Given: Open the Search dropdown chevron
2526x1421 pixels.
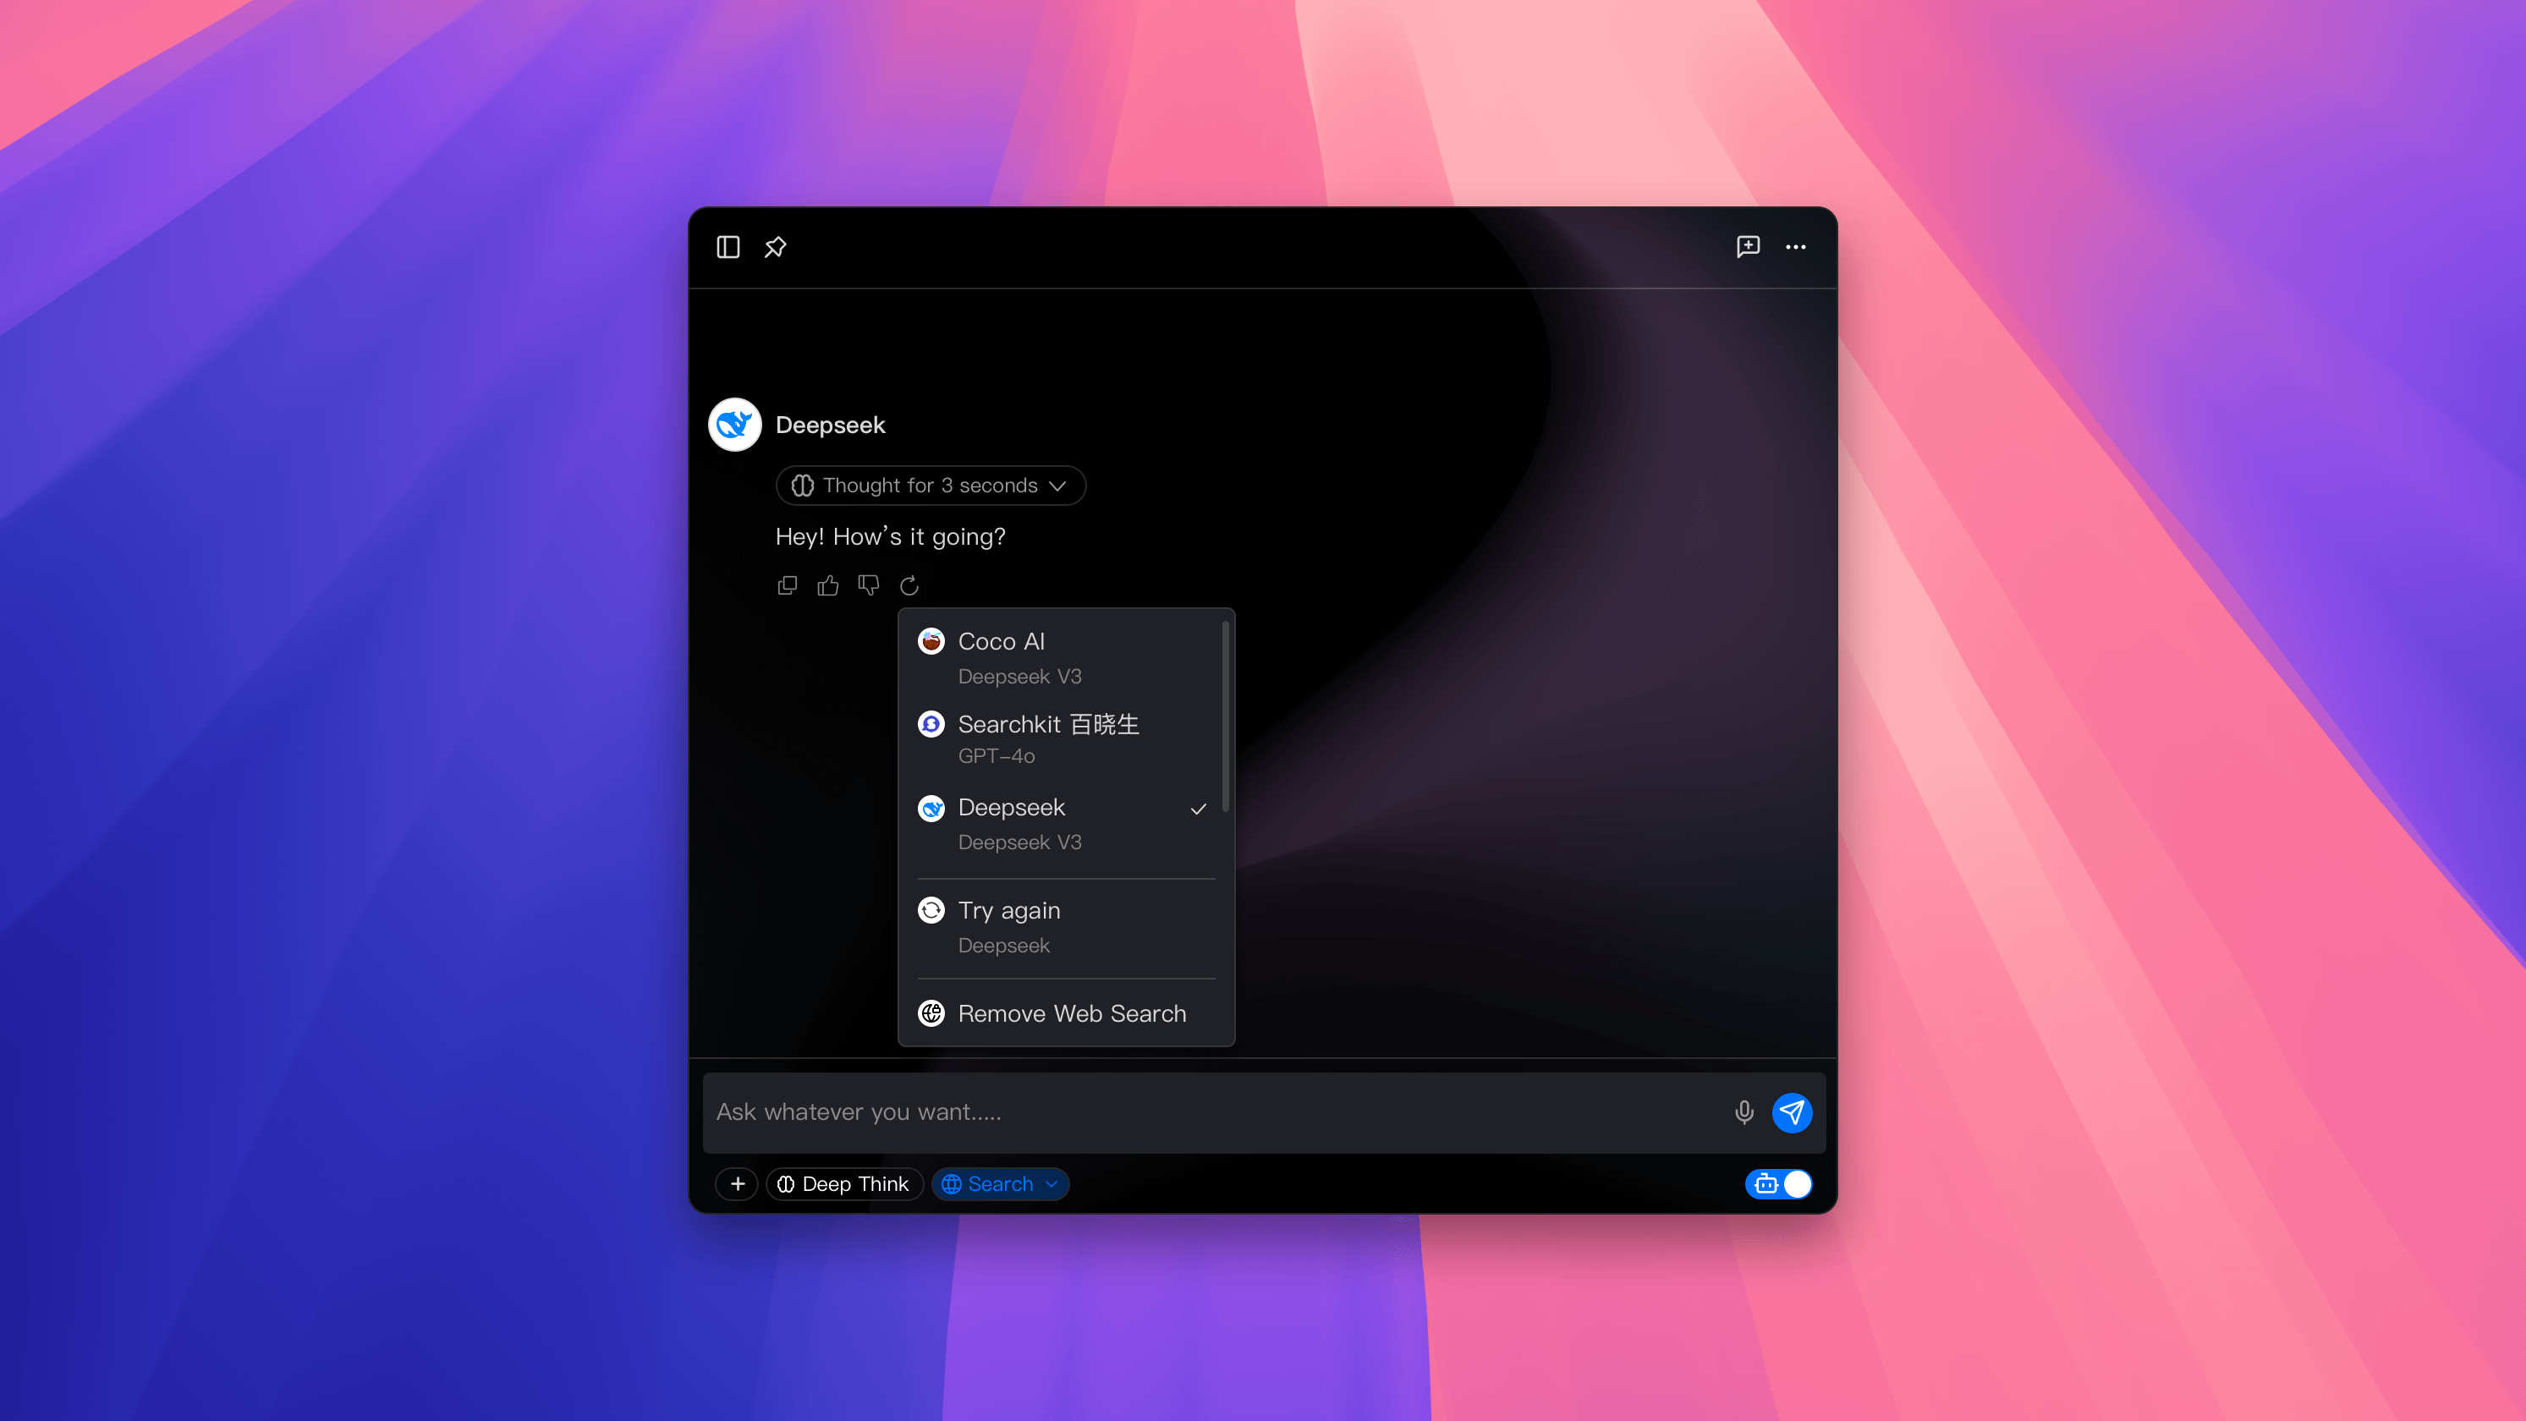Looking at the screenshot, I should click(x=1052, y=1183).
